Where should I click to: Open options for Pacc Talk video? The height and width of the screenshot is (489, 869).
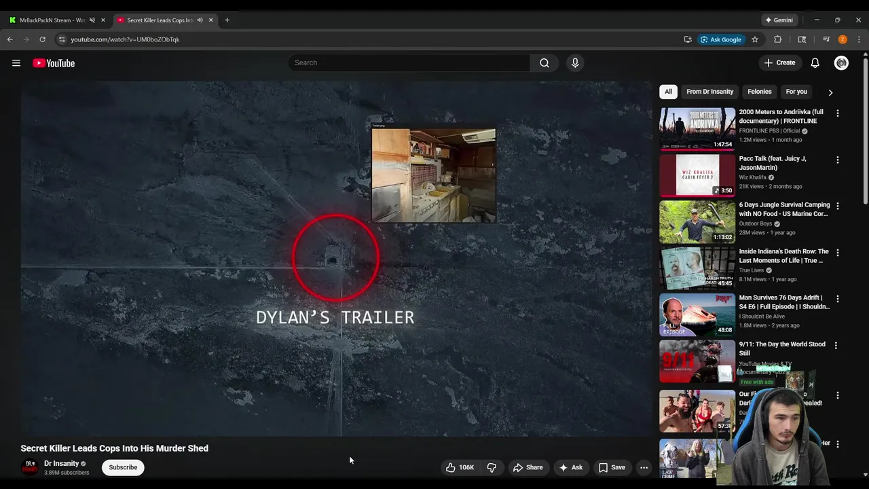[x=837, y=160]
